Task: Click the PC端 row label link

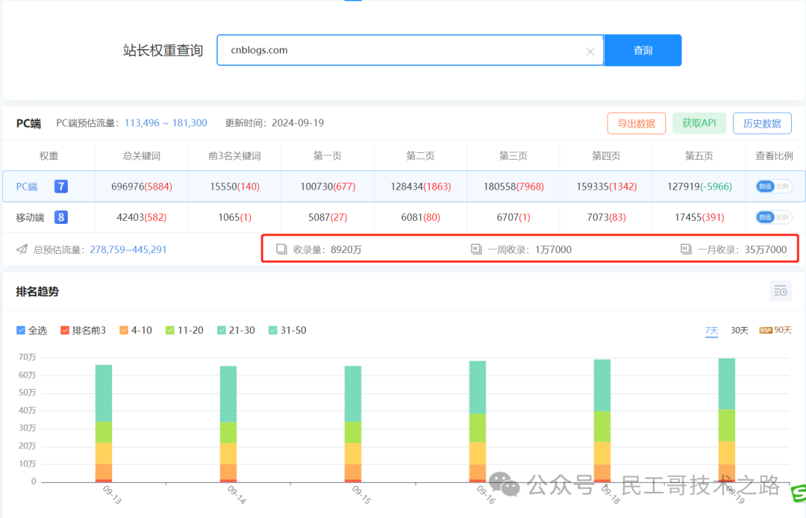Action: [x=27, y=187]
